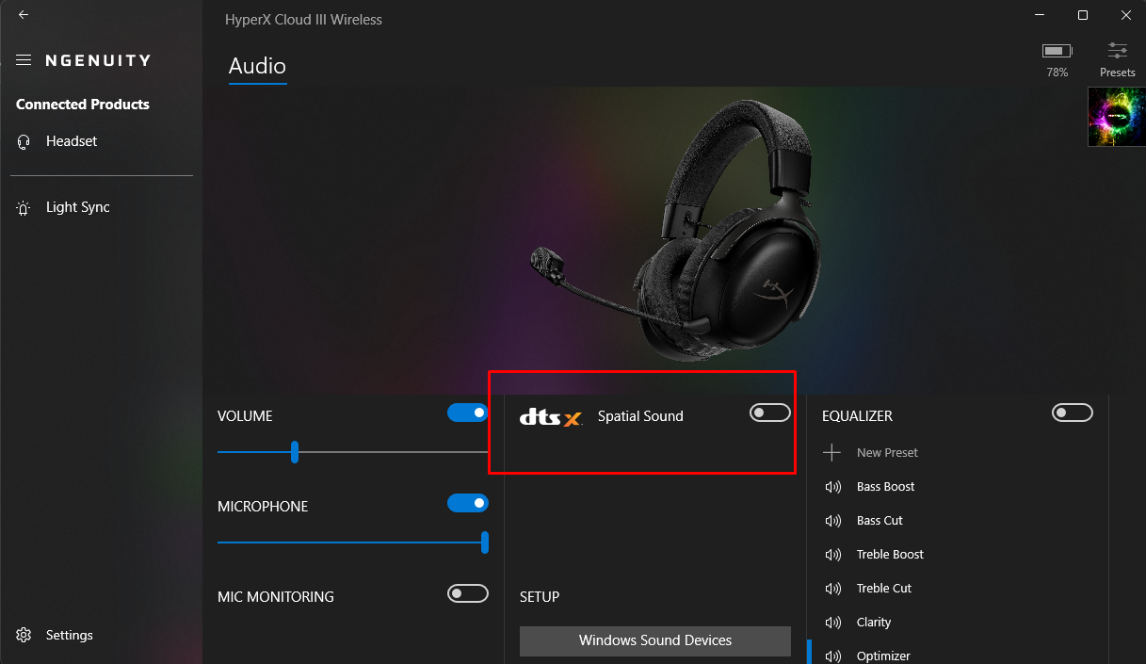The height and width of the screenshot is (664, 1146).
Task: Click the EQUALIZER heading
Action: [857, 416]
